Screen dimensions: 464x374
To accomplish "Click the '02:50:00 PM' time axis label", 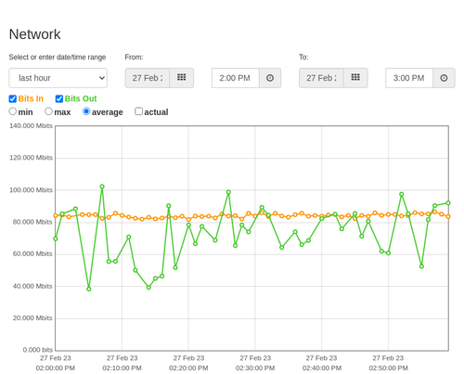I will tap(388, 368).
